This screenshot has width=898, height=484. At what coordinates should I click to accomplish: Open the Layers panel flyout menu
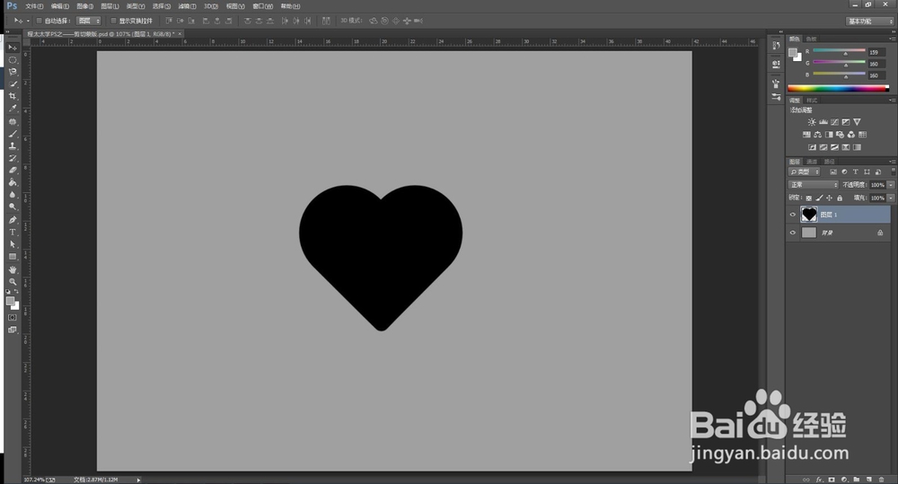coord(893,162)
